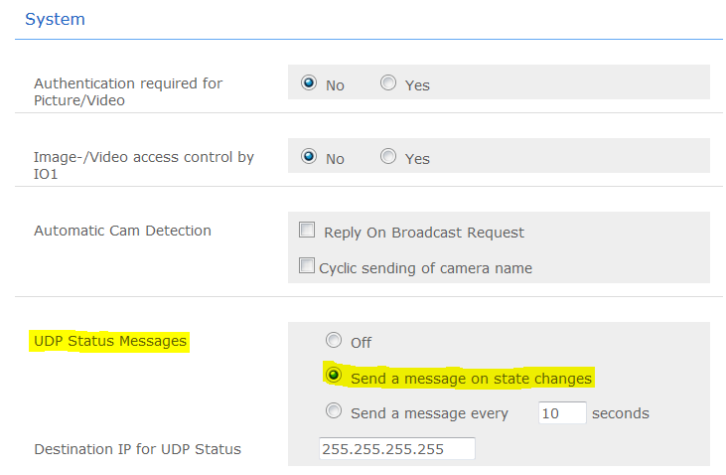The height and width of the screenshot is (475, 726).
Task: Select Yes for Picture/Video authentication
Action: pos(388,83)
